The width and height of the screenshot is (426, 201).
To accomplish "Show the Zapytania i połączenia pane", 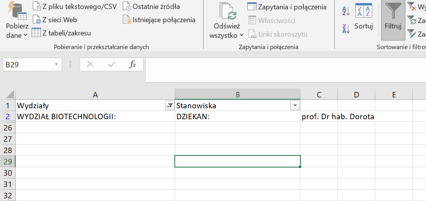I will (x=287, y=7).
